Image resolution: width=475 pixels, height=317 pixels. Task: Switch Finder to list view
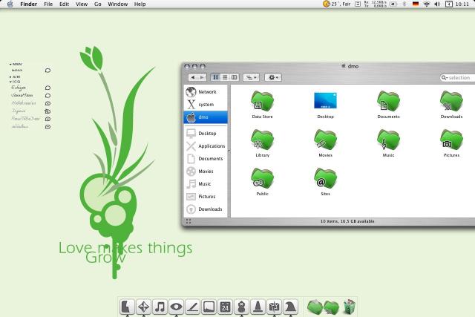click(x=225, y=77)
